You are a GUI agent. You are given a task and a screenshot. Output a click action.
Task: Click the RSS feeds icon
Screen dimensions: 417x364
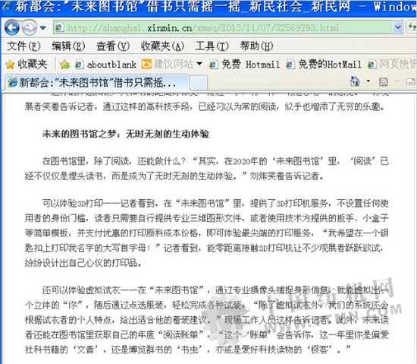click(383, 81)
